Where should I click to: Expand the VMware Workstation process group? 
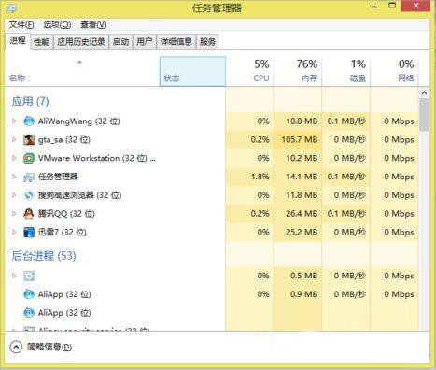(14, 158)
